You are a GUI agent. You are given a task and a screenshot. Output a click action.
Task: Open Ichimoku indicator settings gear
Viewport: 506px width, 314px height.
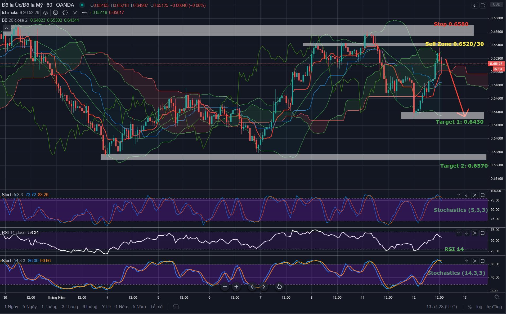pyautogui.click(x=55, y=12)
